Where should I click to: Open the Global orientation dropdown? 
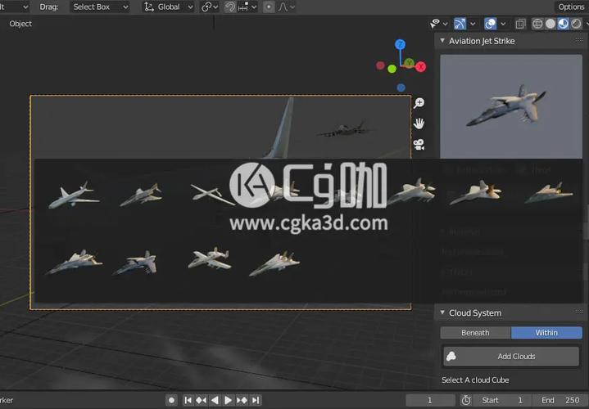click(x=169, y=7)
